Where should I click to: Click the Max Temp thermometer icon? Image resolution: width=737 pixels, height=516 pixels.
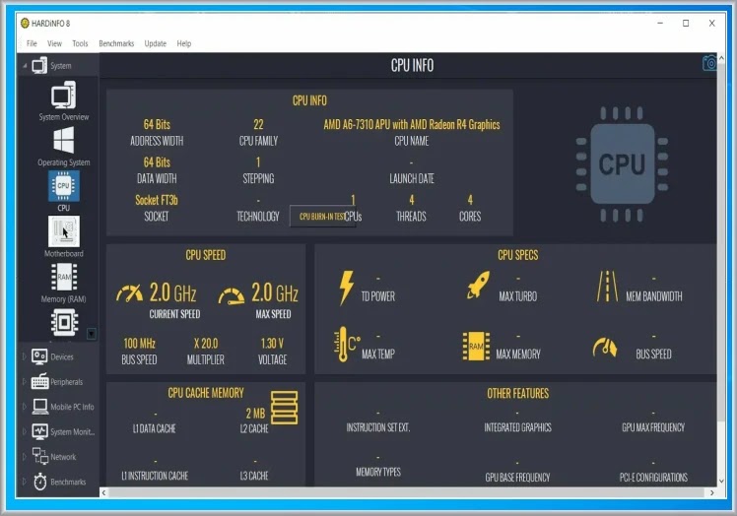(347, 344)
